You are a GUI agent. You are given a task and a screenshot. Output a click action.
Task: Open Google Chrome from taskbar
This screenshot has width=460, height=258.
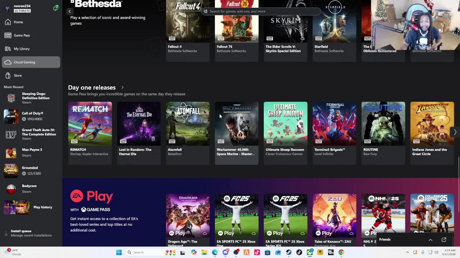coord(341,252)
